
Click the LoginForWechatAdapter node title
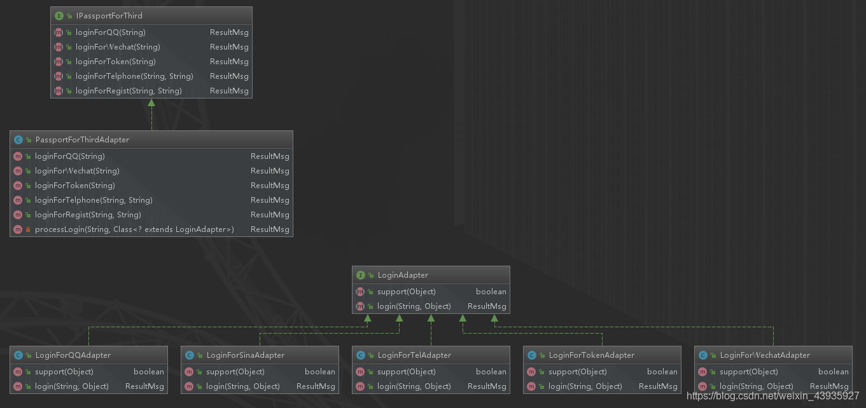pyautogui.click(x=765, y=355)
